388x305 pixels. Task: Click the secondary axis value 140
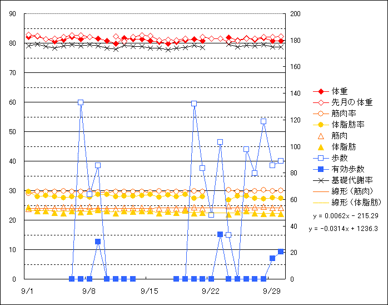click(x=295, y=94)
